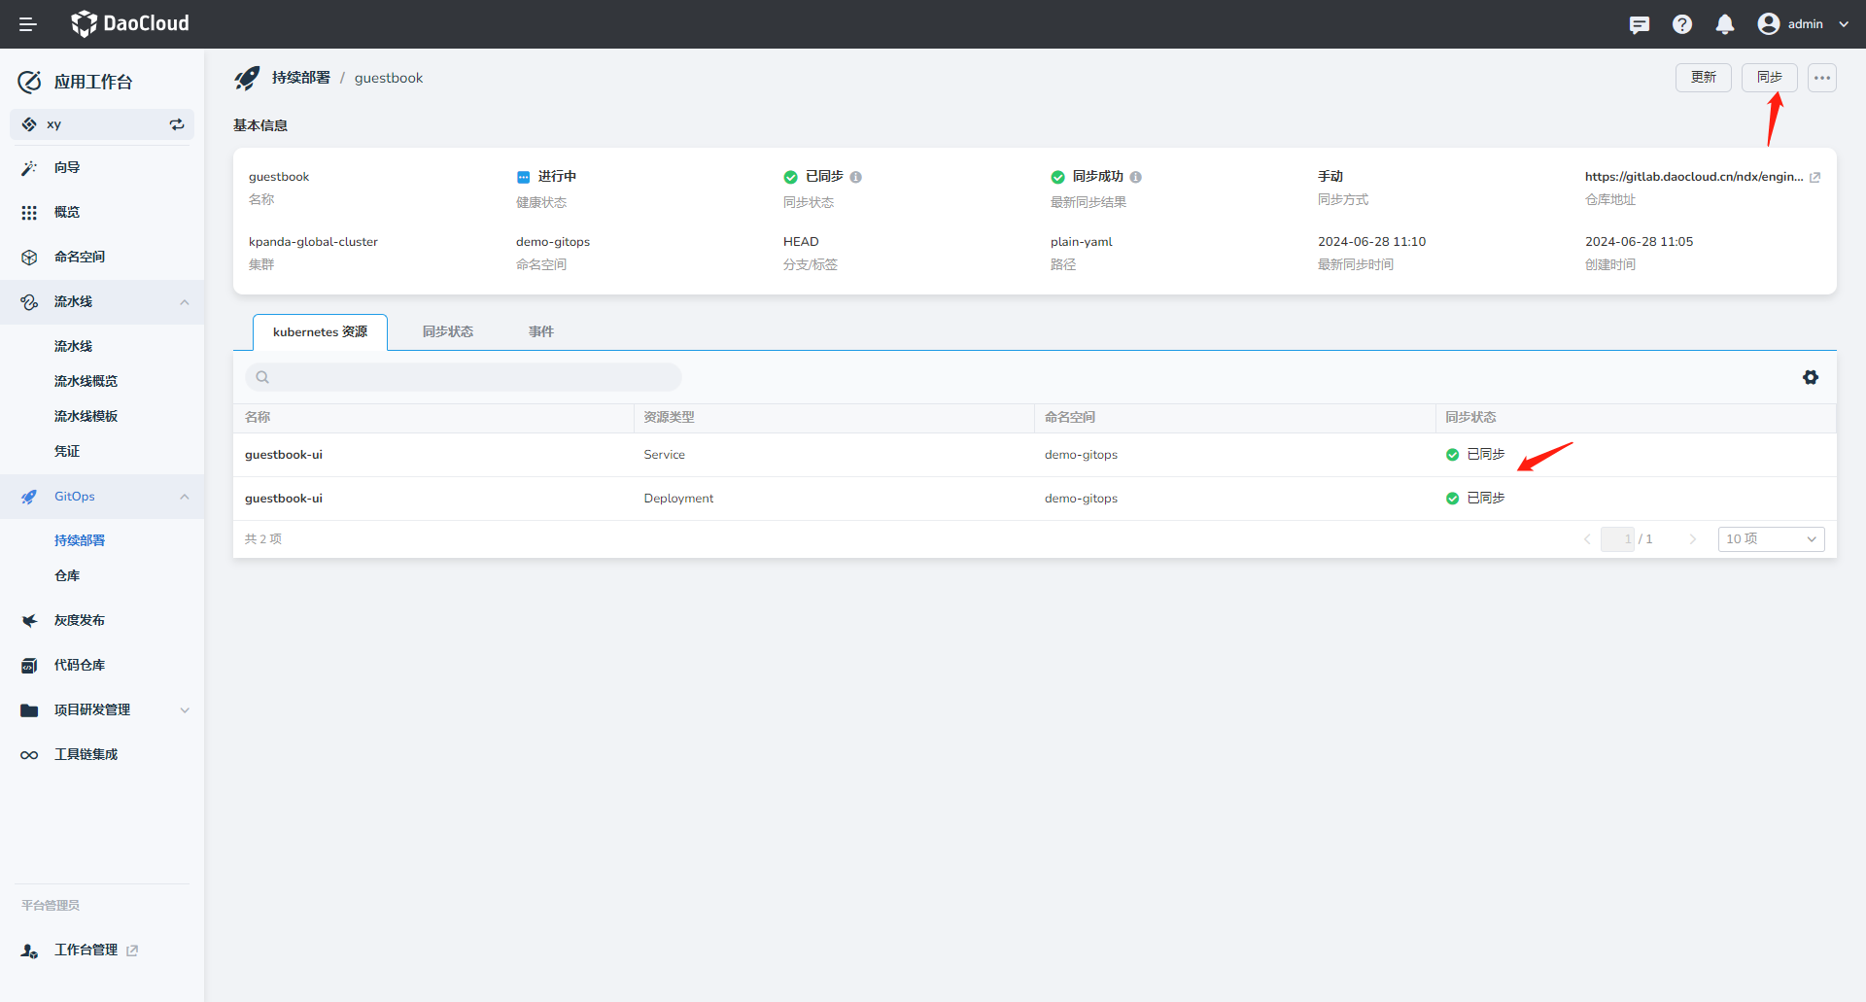Screen dimensions: 1866x1002
Task: Expand the 项目研发管理 menu section
Action: click(x=185, y=710)
